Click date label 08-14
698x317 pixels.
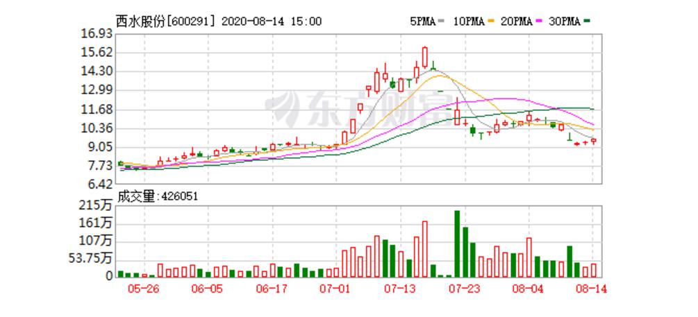pyautogui.click(x=593, y=289)
